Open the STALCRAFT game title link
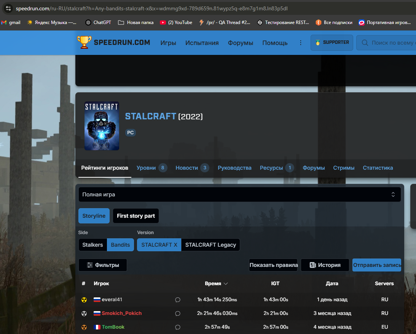 coord(150,116)
